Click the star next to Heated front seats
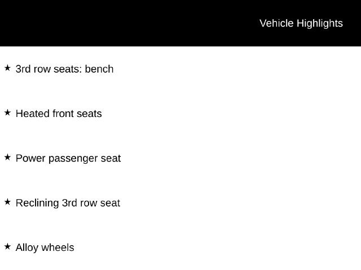The width and height of the screenshot is (361, 270). [7, 112]
